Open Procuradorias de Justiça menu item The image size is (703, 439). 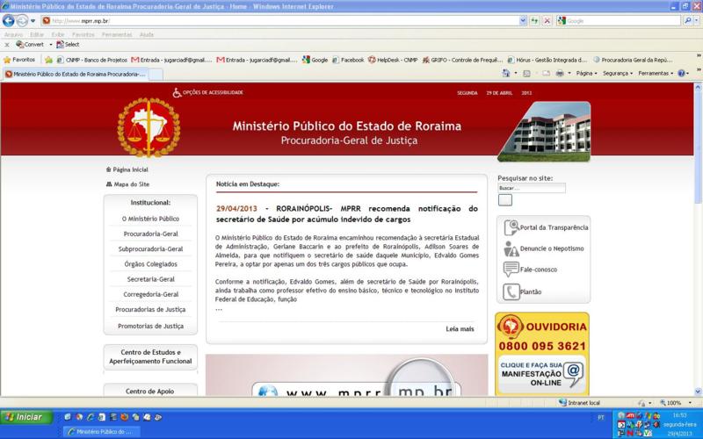150,310
